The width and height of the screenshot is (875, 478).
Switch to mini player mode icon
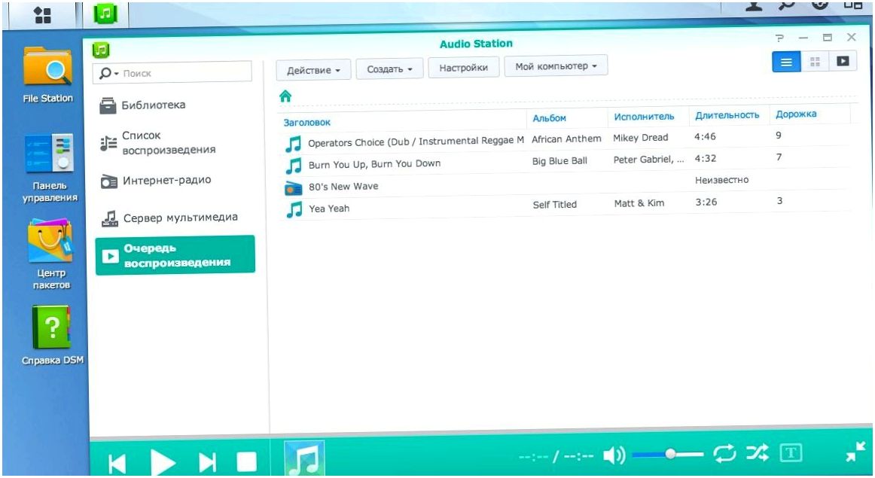click(x=855, y=452)
